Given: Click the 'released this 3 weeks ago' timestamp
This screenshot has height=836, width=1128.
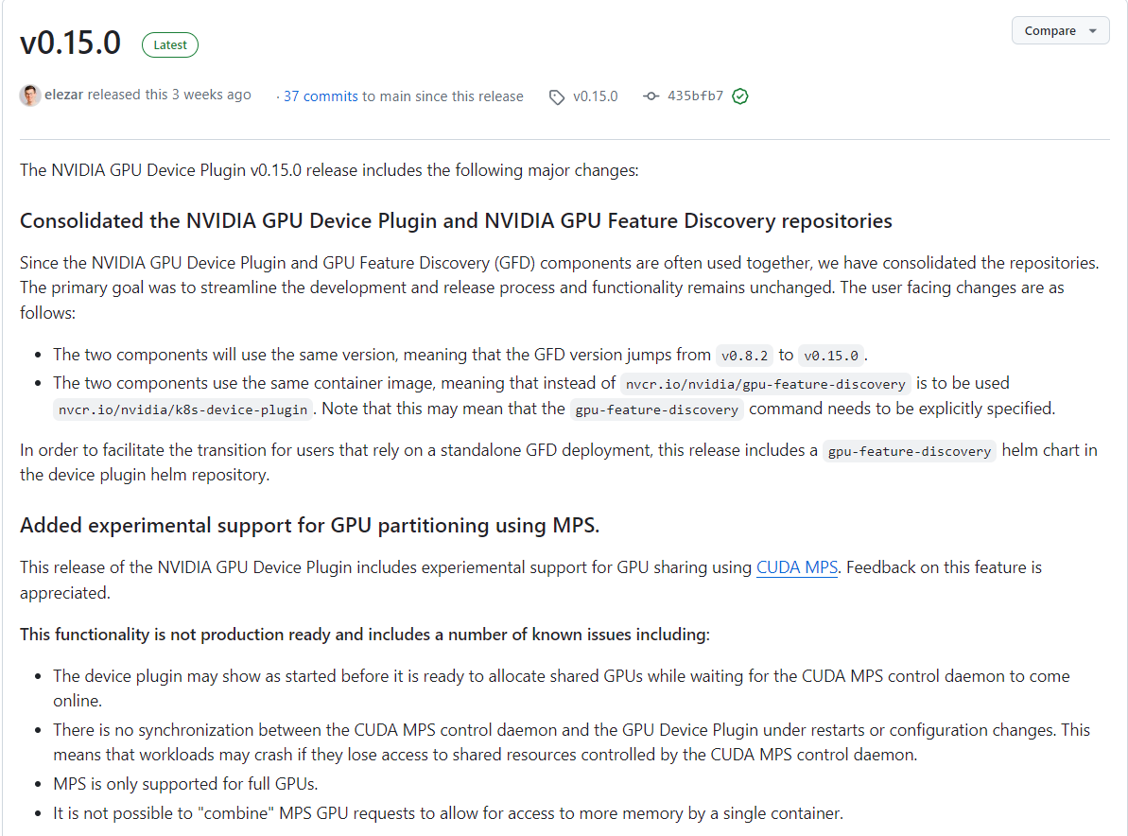Looking at the screenshot, I should pos(169,95).
